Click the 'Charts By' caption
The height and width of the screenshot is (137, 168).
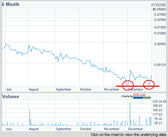point(127,96)
